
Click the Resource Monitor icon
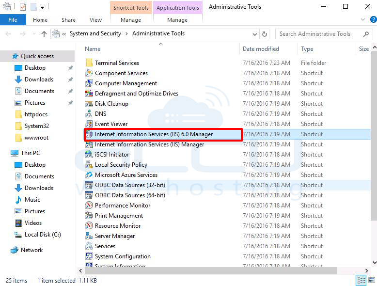pyautogui.click(x=89, y=225)
